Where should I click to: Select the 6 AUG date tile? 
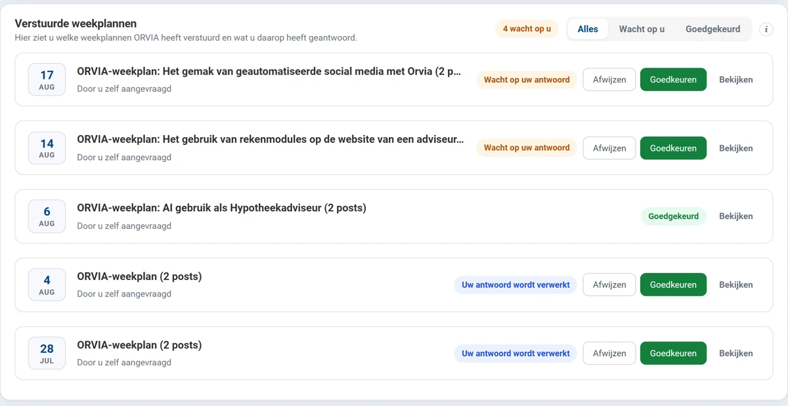[x=47, y=216]
